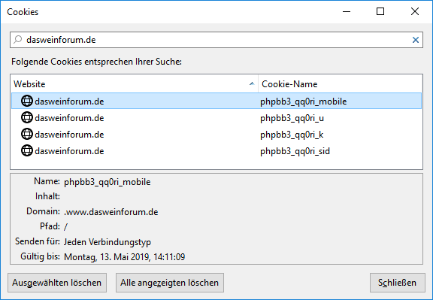Click globe icon of phpbb3_qq0ri_sid row
Screen dimensions: 433x300
(x=27, y=150)
